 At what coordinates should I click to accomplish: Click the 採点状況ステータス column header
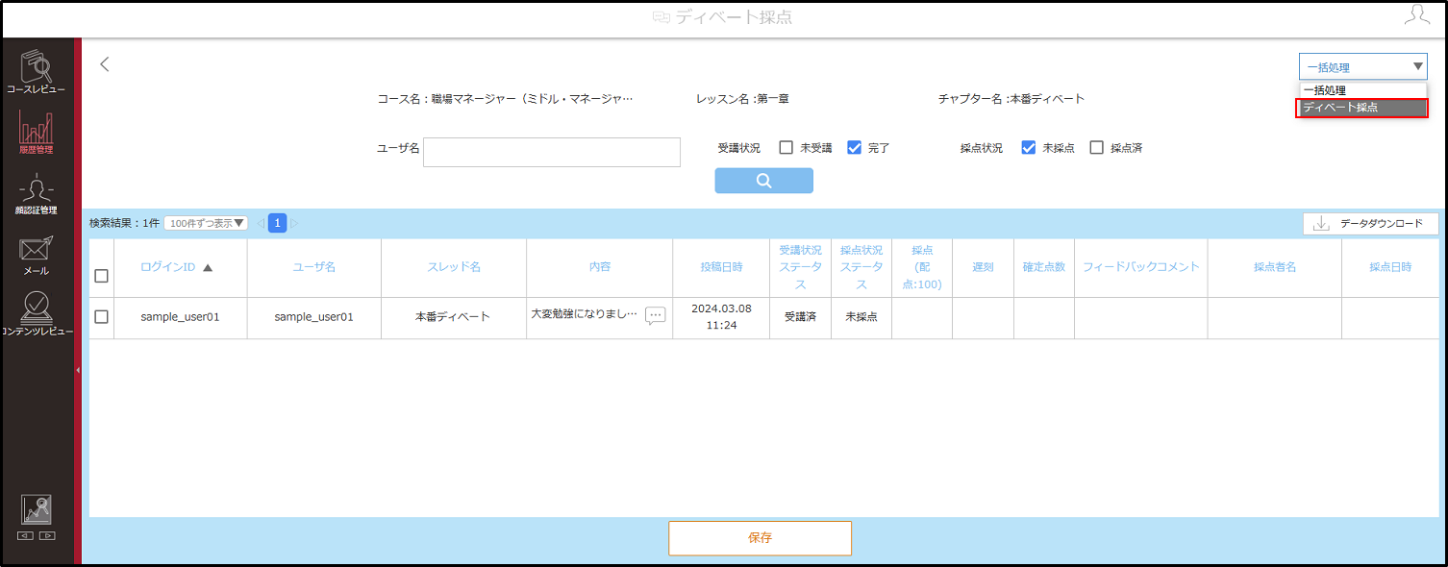[861, 267]
